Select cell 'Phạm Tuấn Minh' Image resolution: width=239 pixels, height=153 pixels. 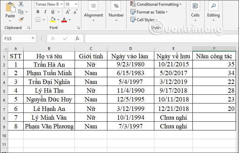pos(49,73)
